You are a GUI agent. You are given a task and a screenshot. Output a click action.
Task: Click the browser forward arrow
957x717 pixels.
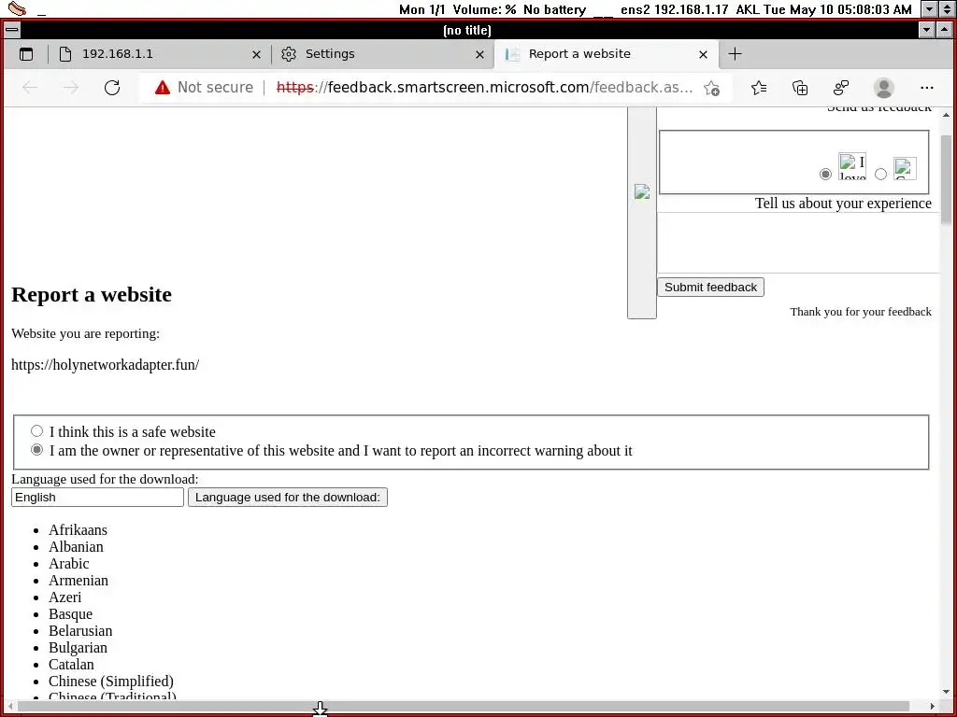tap(71, 88)
